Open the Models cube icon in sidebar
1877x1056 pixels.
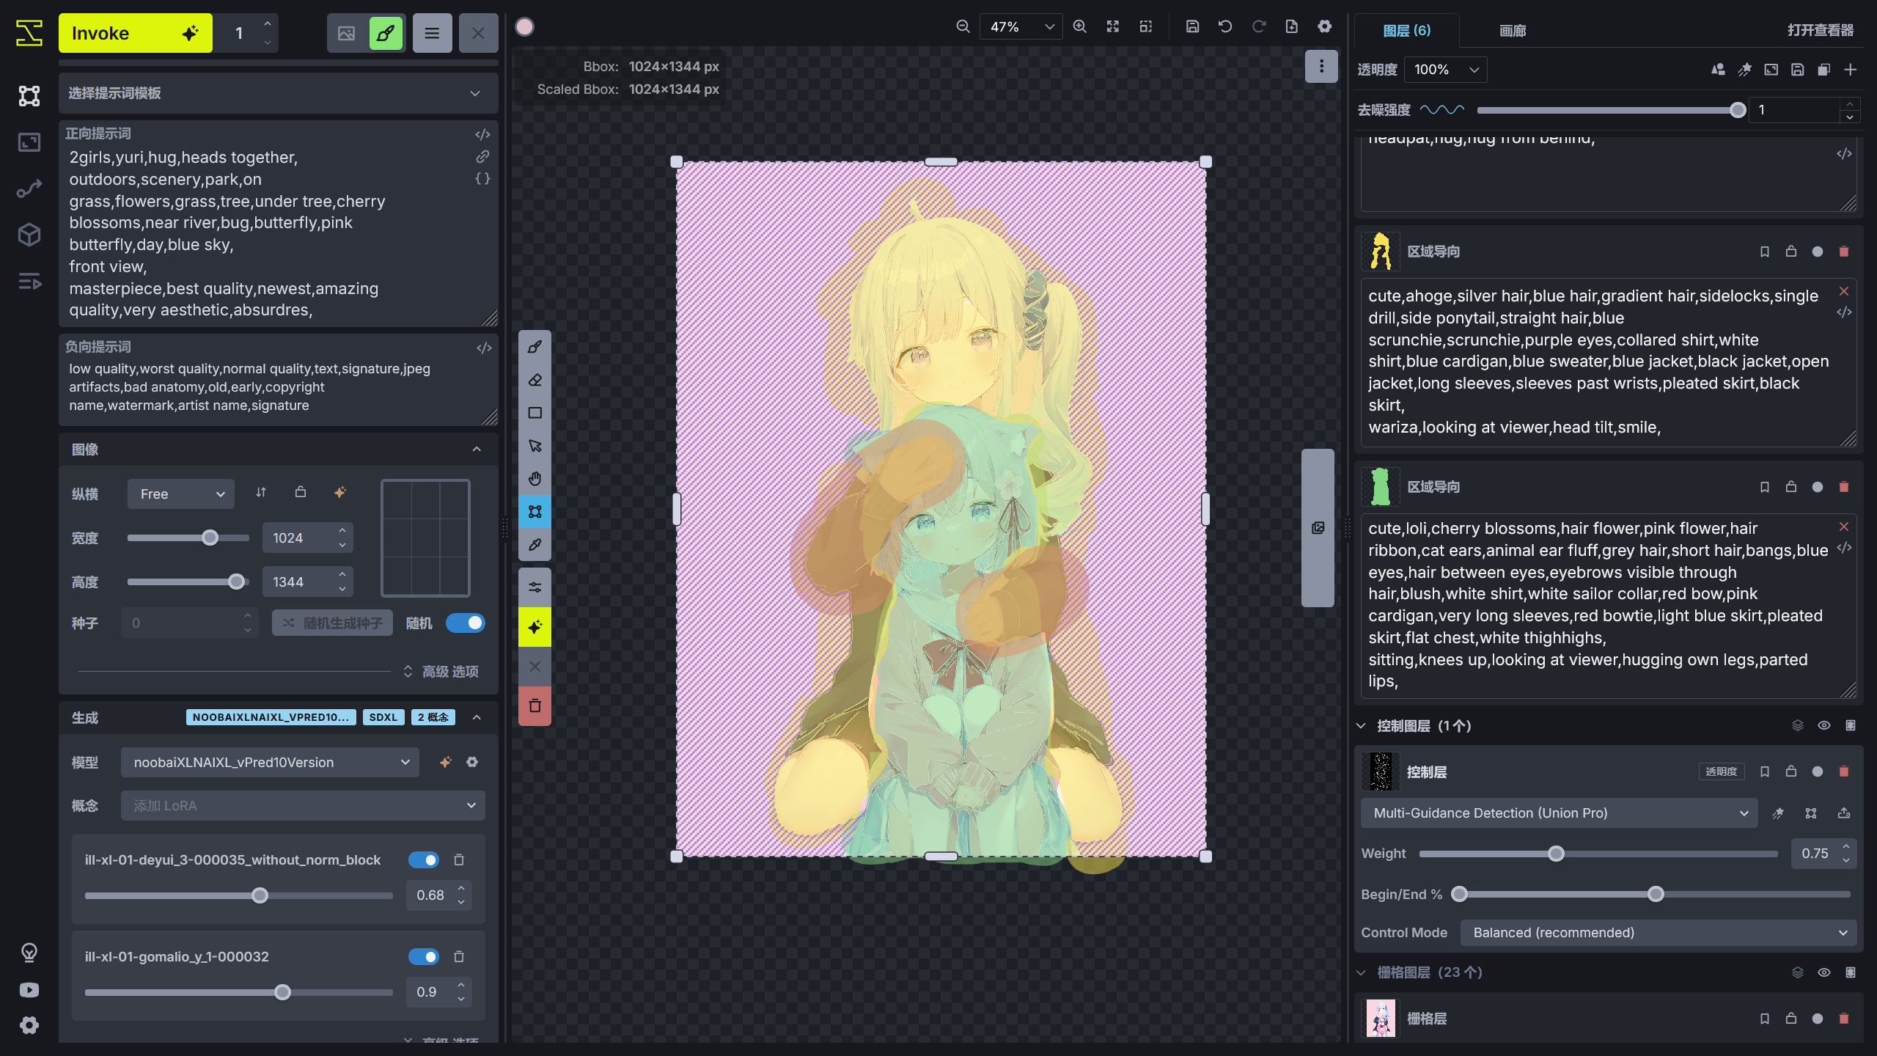point(29,235)
